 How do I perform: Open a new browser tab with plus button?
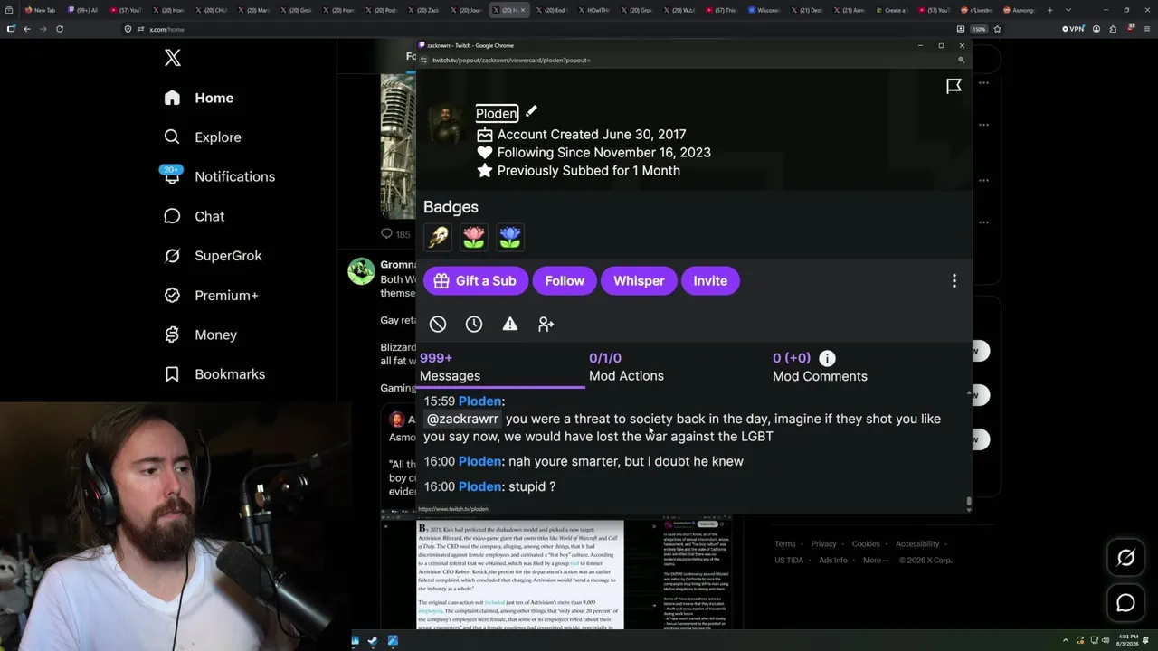coord(1049,10)
